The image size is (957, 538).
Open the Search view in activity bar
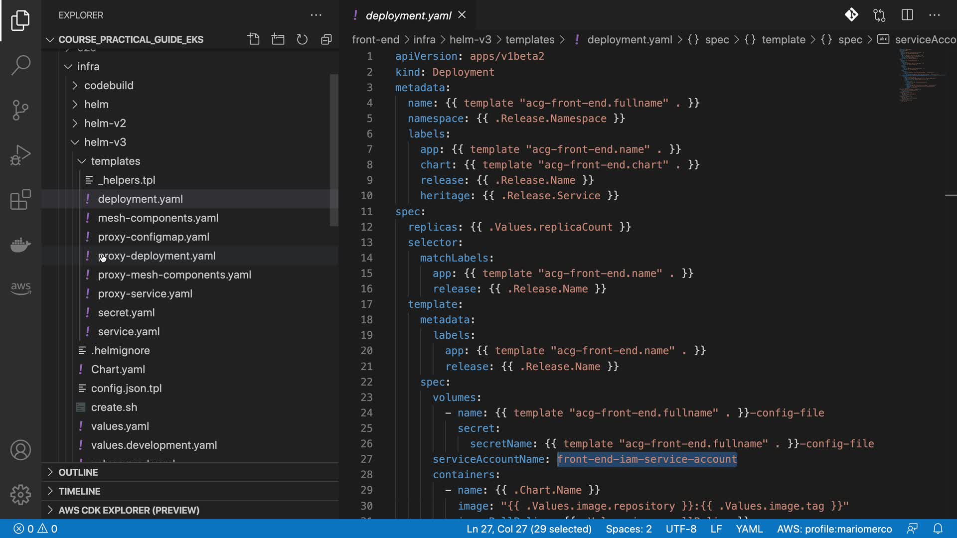pyautogui.click(x=20, y=65)
